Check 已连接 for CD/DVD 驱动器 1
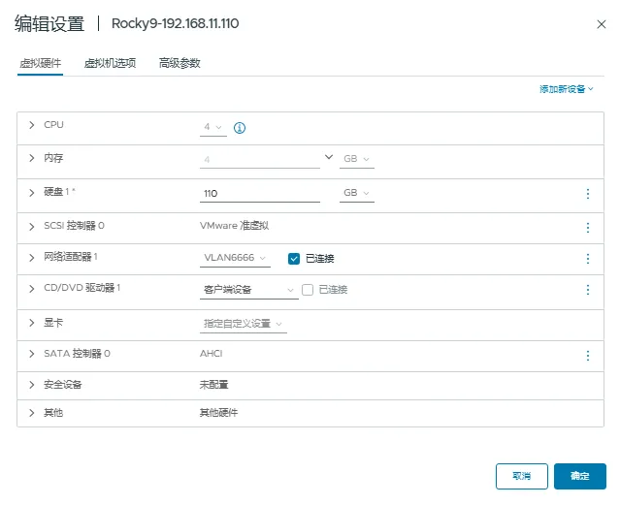Screen dimensions: 620x505 point(308,290)
